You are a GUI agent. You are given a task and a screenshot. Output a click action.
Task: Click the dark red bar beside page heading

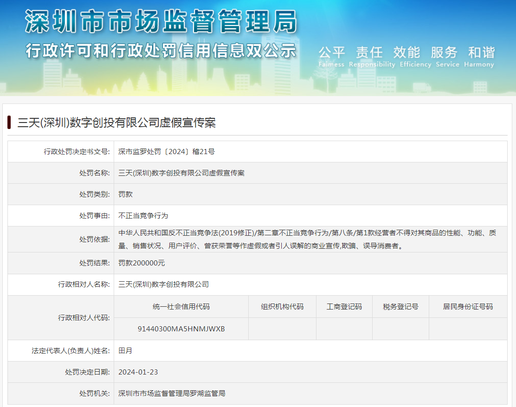point(9,123)
